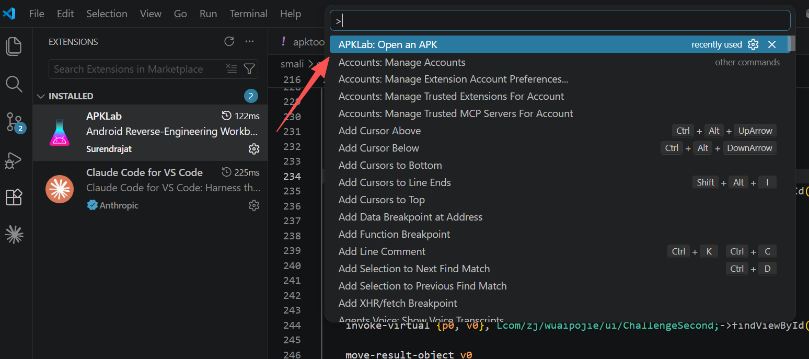Click the EXTENSIONS panel title

(x=73, y=42)
